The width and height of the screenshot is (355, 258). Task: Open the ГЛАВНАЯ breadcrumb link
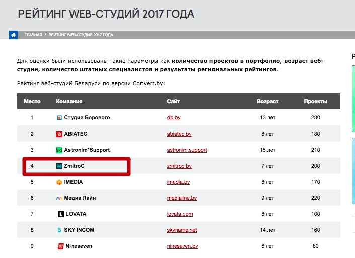coord(33,35)
